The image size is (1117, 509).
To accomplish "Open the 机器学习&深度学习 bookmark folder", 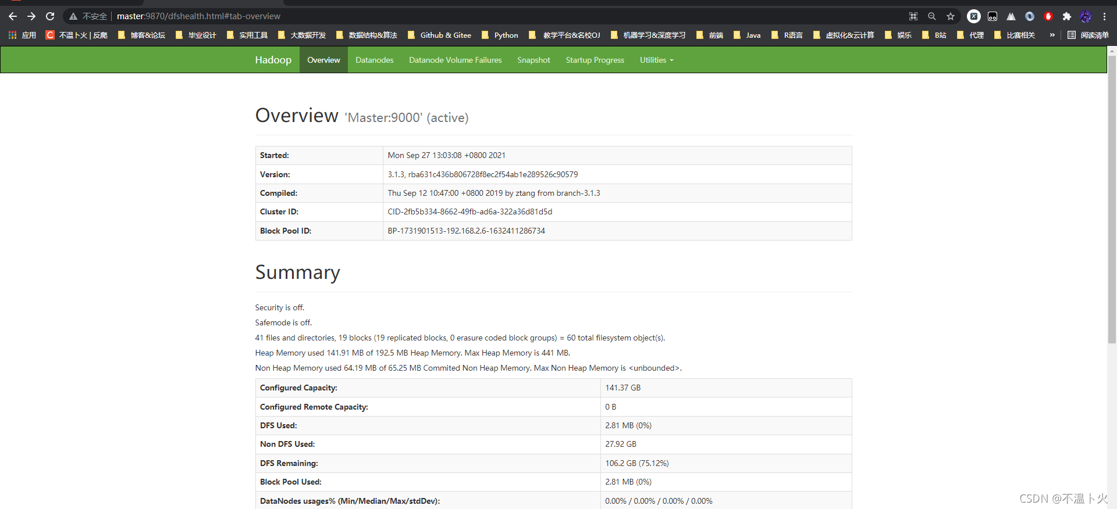I will click(648, 35).
